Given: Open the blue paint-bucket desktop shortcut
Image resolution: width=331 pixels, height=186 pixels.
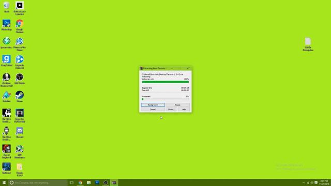Looking at the screenshot, I should 7,97.
